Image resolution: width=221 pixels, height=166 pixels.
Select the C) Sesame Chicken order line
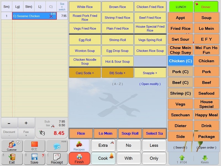click(x=34, y=16)
